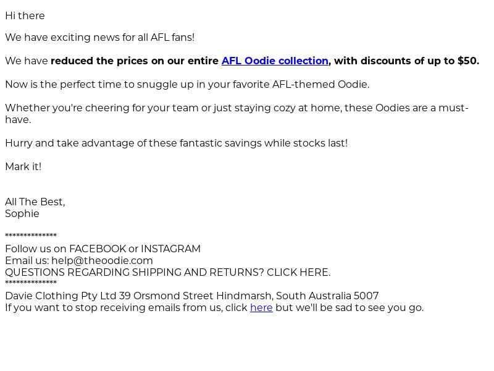This screenshot has width=494, height=371.
Task: Click the 'Mark it!' line
Action: (x=23, y=166)
